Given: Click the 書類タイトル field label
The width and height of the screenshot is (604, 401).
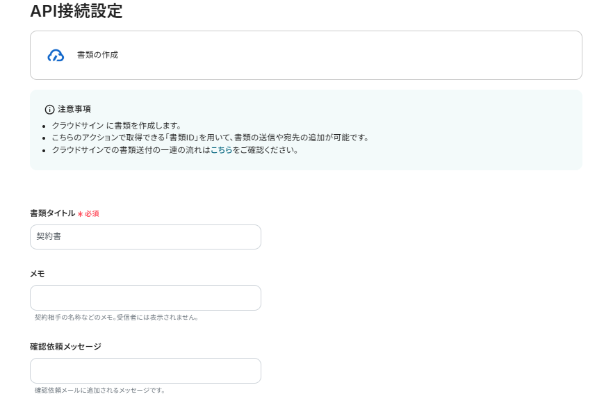Looking at the screenshot, I should pyautogui.click(x=52, y=213).
